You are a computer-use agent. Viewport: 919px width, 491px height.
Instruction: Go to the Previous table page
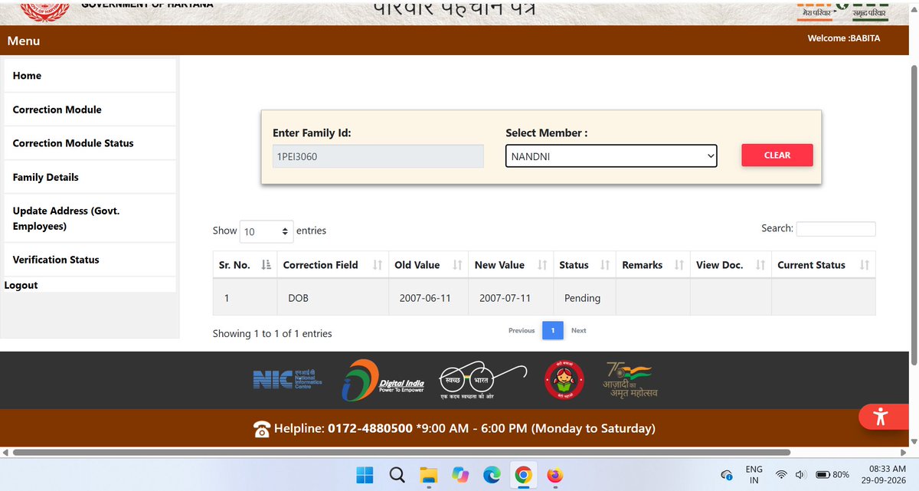(522, 330)
